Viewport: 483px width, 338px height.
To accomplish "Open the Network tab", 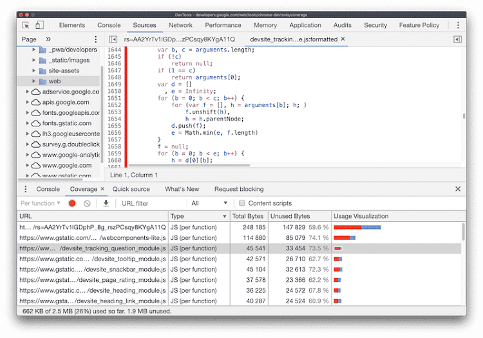I will [x=180, y=25].
